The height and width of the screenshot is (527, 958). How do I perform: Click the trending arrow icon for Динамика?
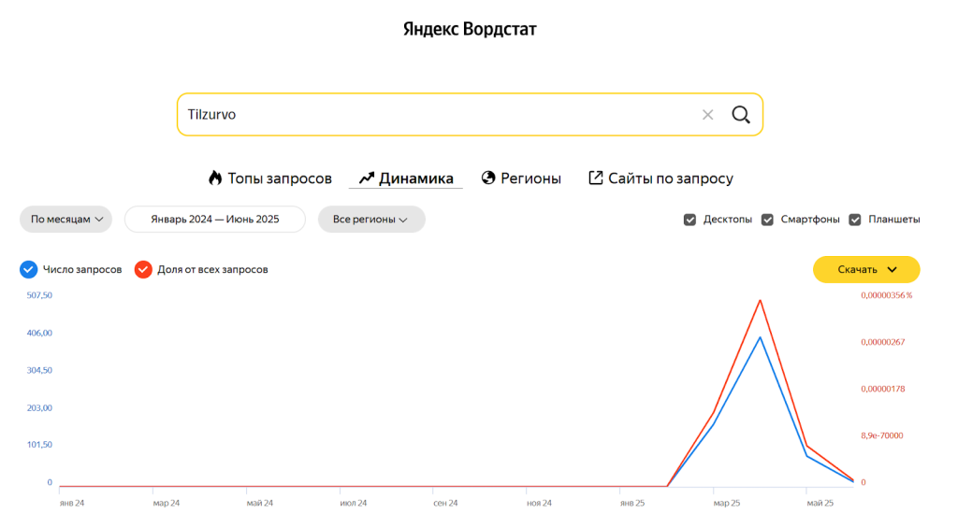click(366, 178)
